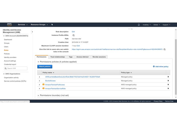Select the Permissions tab

[42, 57]
